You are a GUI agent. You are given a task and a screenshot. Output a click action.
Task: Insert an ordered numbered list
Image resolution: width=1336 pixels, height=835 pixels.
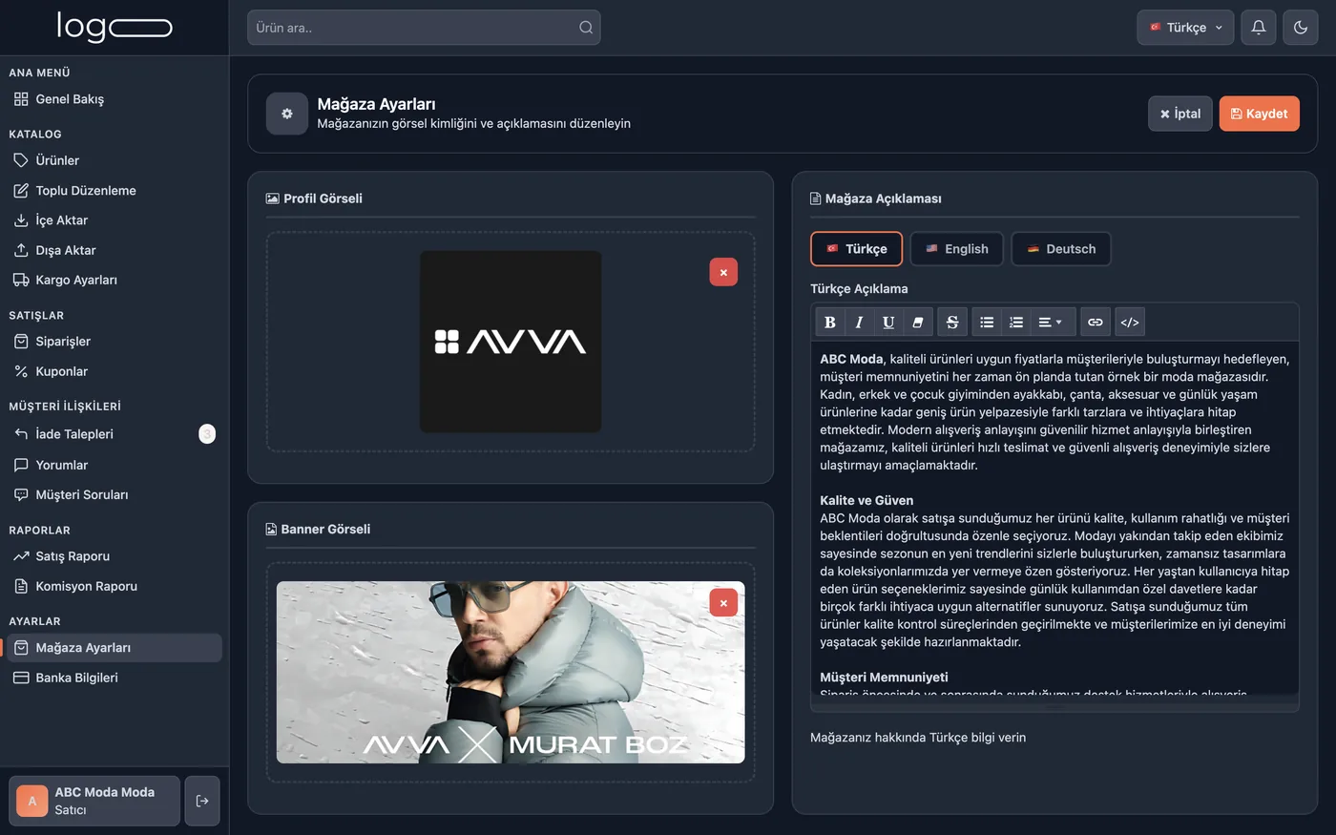point(1016,323)
